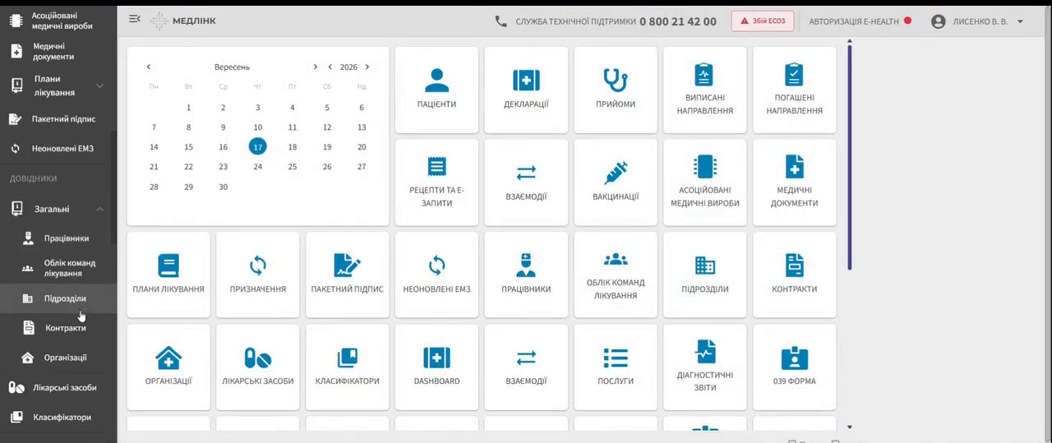Open the Пацієнти tile
The image size is (1052, 443).
[x=436, y=90]
